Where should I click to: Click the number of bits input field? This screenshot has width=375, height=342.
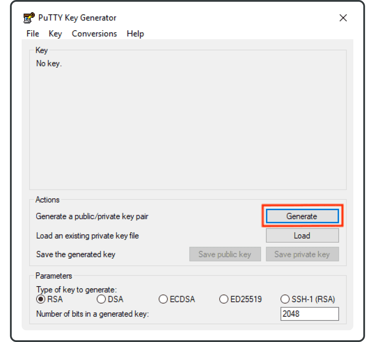[310, 314]
